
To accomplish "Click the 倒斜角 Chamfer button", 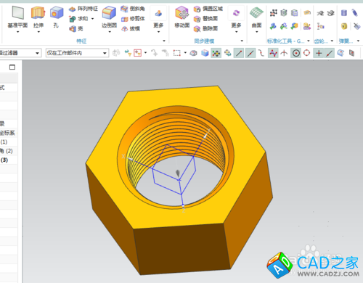I will coord(133,9).
